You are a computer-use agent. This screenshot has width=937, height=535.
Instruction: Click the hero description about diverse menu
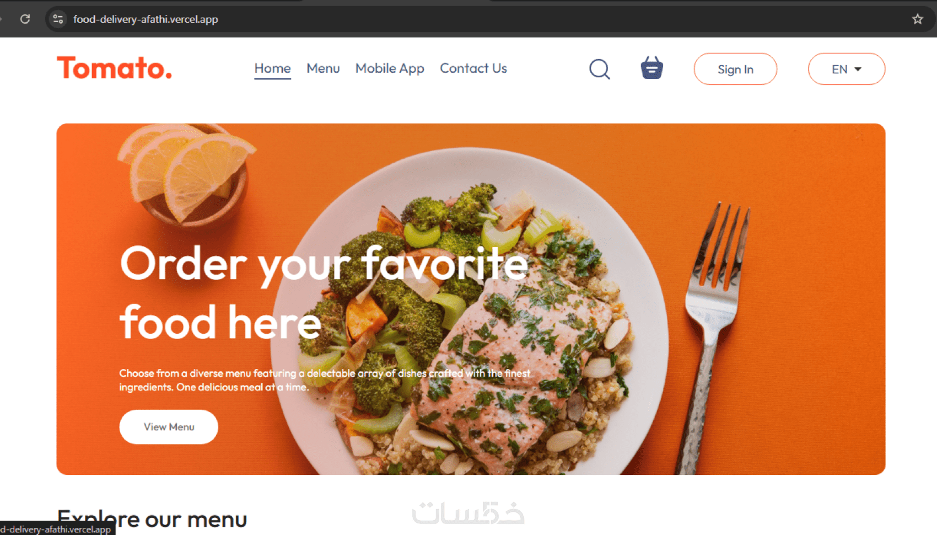tap(325, 380)
